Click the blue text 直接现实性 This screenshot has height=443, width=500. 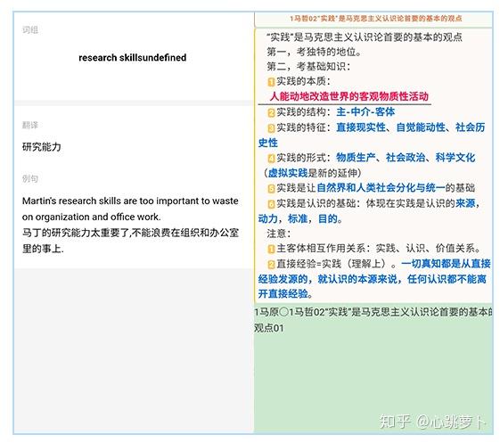click(361, 127)
